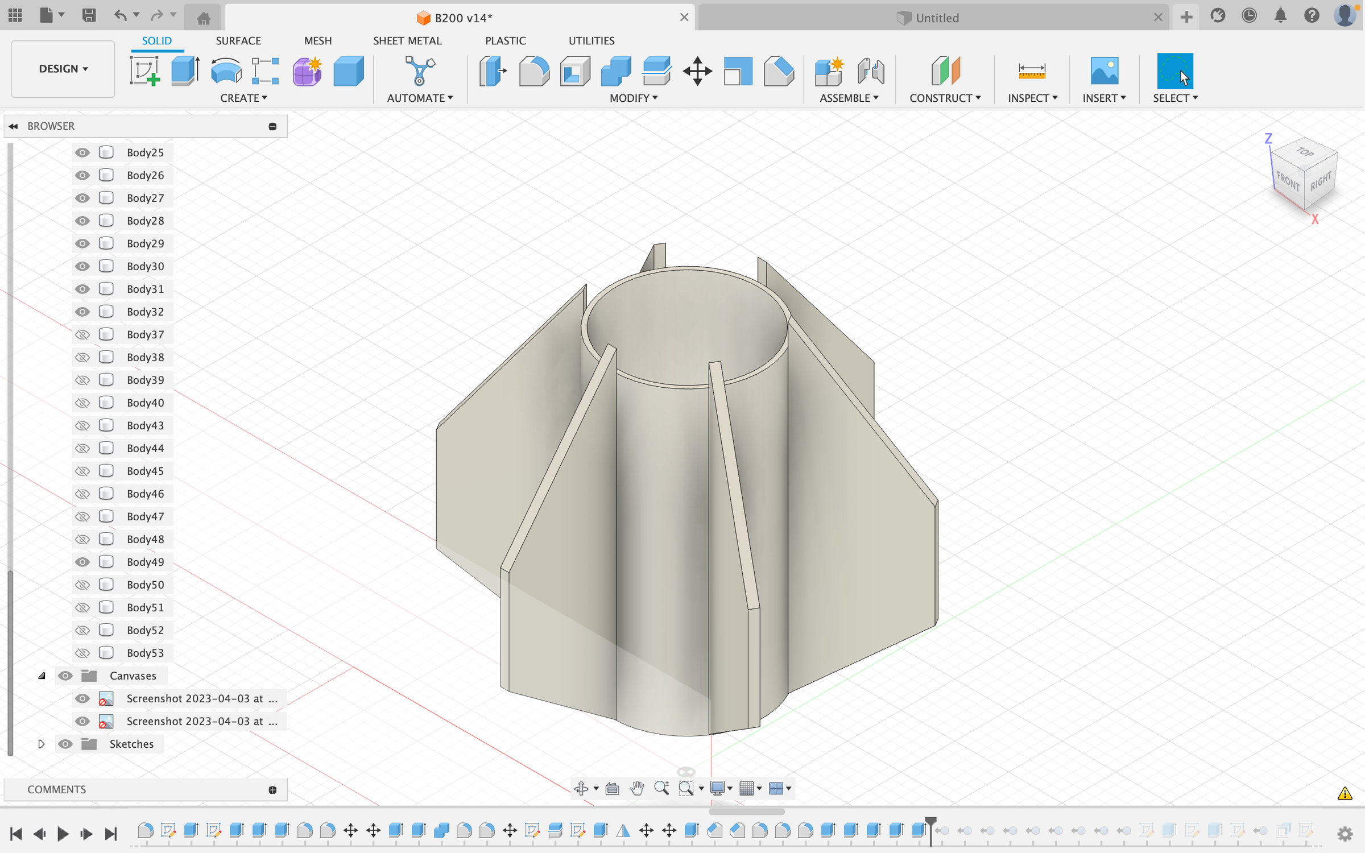
Task: Switch to the SURFACE tab
Action: 238,40
